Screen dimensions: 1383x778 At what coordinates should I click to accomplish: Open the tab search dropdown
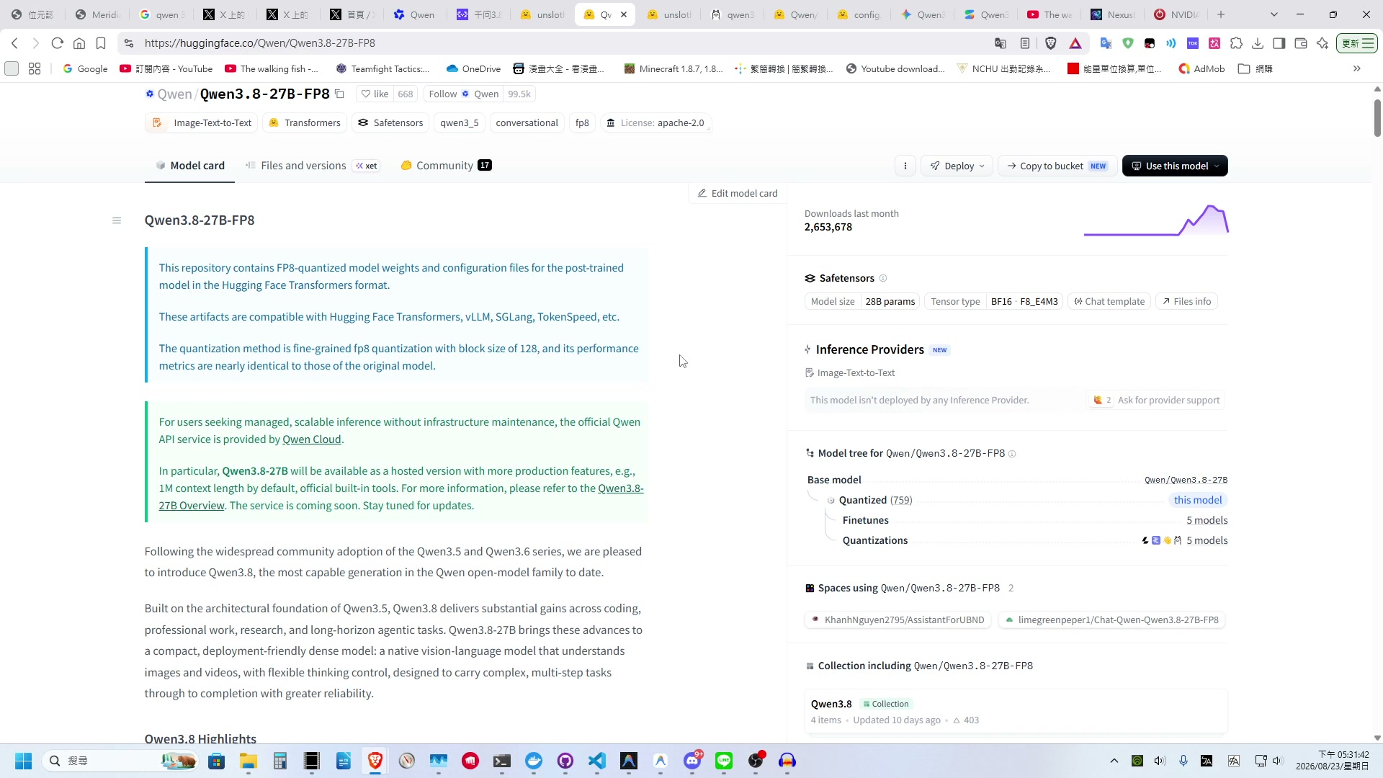(1274, 14)
